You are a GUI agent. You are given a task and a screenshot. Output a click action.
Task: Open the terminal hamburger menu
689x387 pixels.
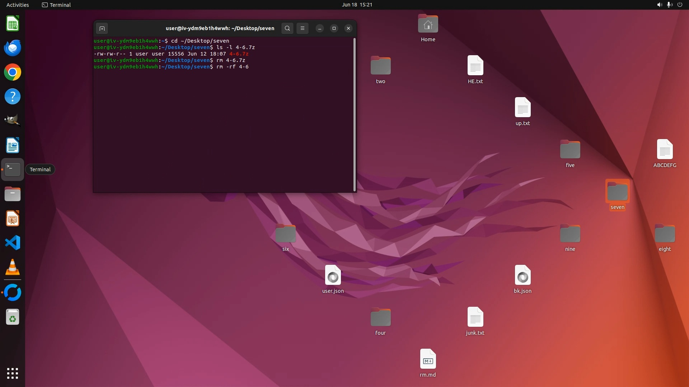point(303,28)
